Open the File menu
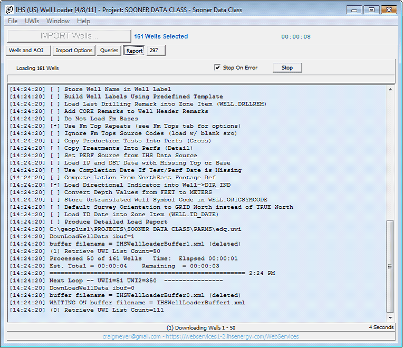This screenshot has height=348, width=403. tap(13, 21)
